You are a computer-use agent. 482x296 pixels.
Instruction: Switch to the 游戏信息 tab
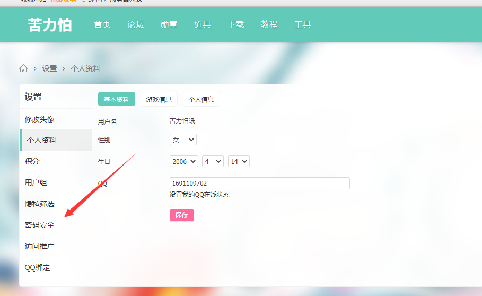click(159, 99)
